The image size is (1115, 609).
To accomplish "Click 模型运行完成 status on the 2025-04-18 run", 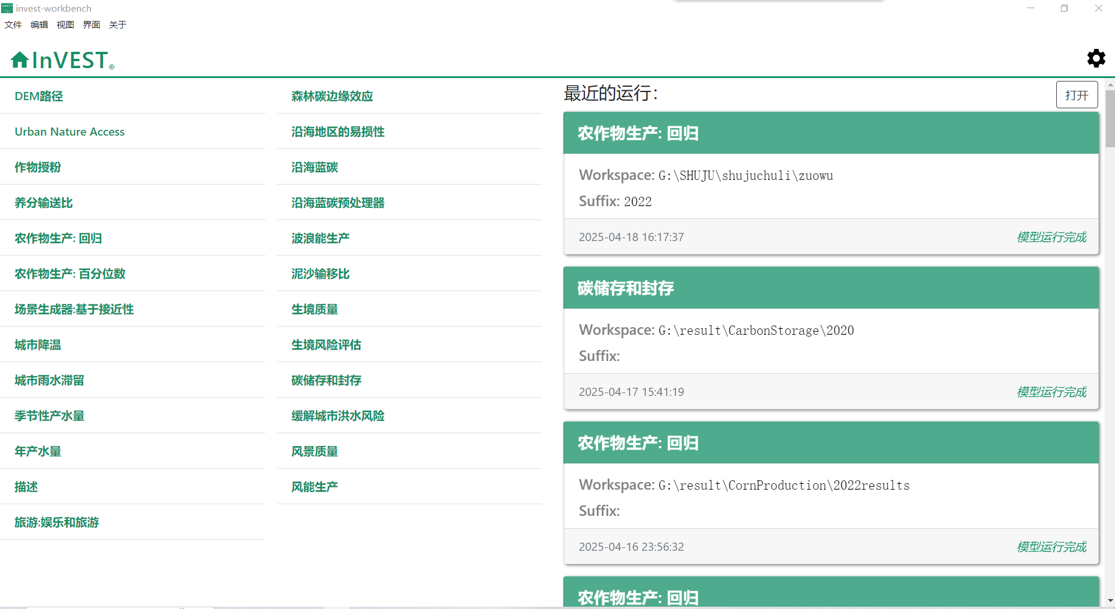I will point(1052,237).
